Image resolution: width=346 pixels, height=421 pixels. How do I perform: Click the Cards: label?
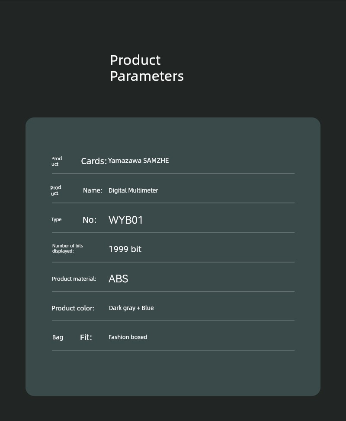94,161
